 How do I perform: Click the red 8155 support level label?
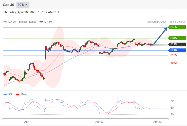pos(174,55)
